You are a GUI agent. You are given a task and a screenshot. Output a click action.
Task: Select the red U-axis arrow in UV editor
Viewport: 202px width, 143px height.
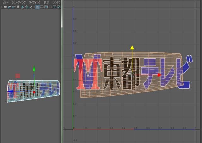click(x=159, y=75)
